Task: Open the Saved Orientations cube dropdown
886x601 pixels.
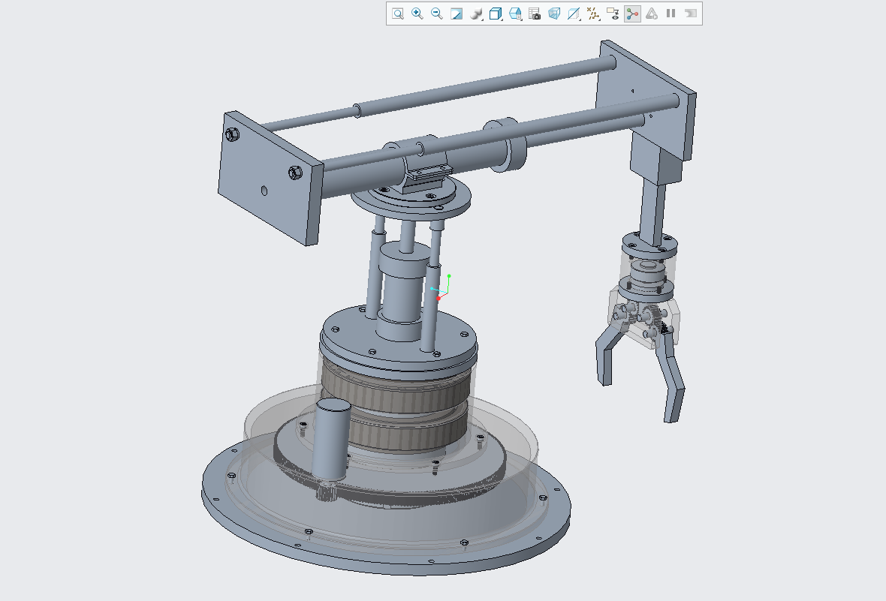Action: 496,14
